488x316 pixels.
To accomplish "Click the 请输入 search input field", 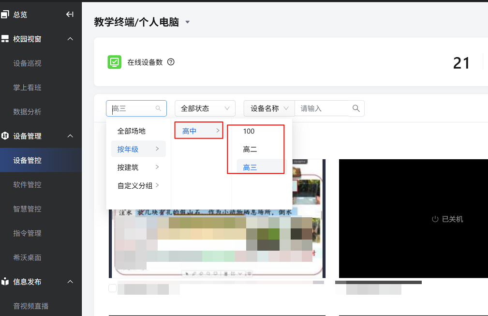I will pos(322,108).
